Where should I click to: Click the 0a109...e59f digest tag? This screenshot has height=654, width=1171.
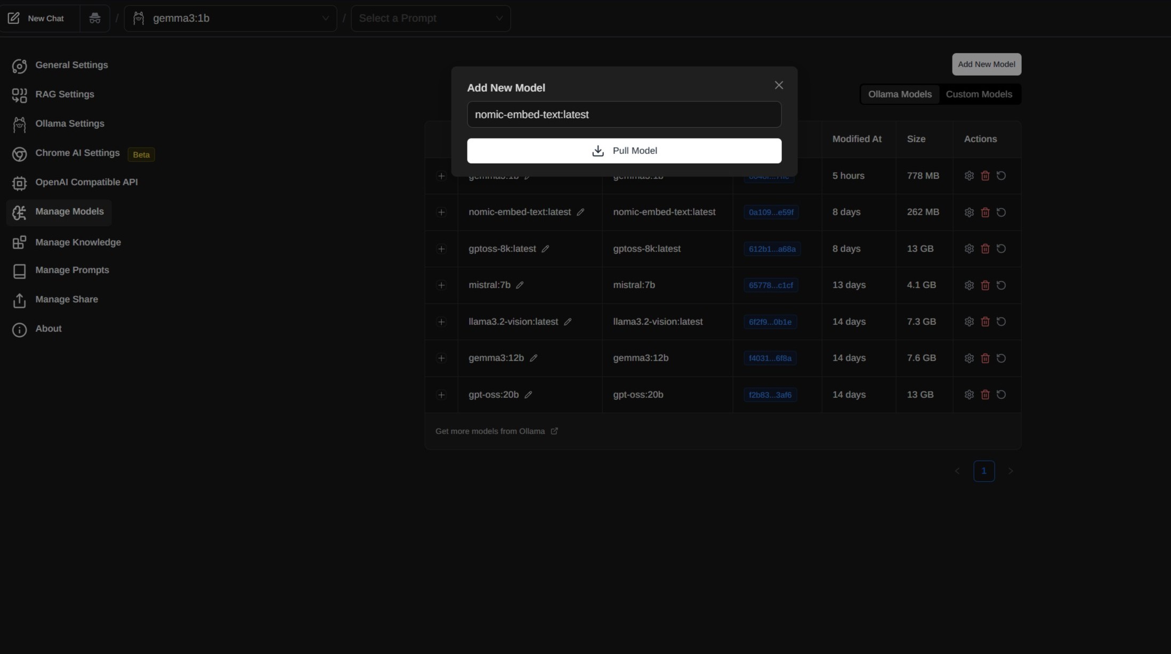(x=771, y=212)
